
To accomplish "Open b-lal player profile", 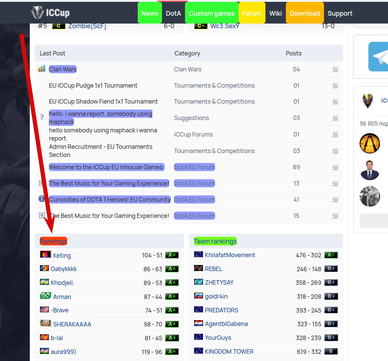I will (x=57, y=338).
